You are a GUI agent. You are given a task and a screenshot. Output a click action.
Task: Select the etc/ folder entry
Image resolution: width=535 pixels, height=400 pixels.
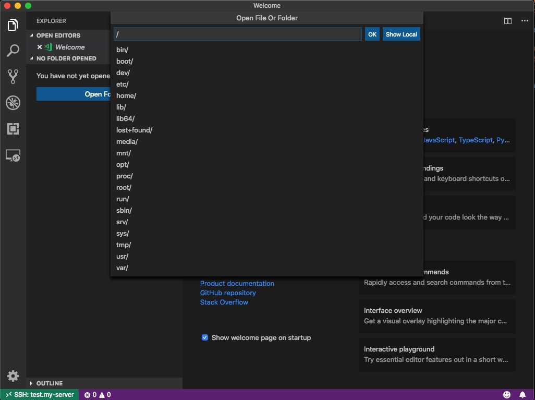[x=267, y=84]
